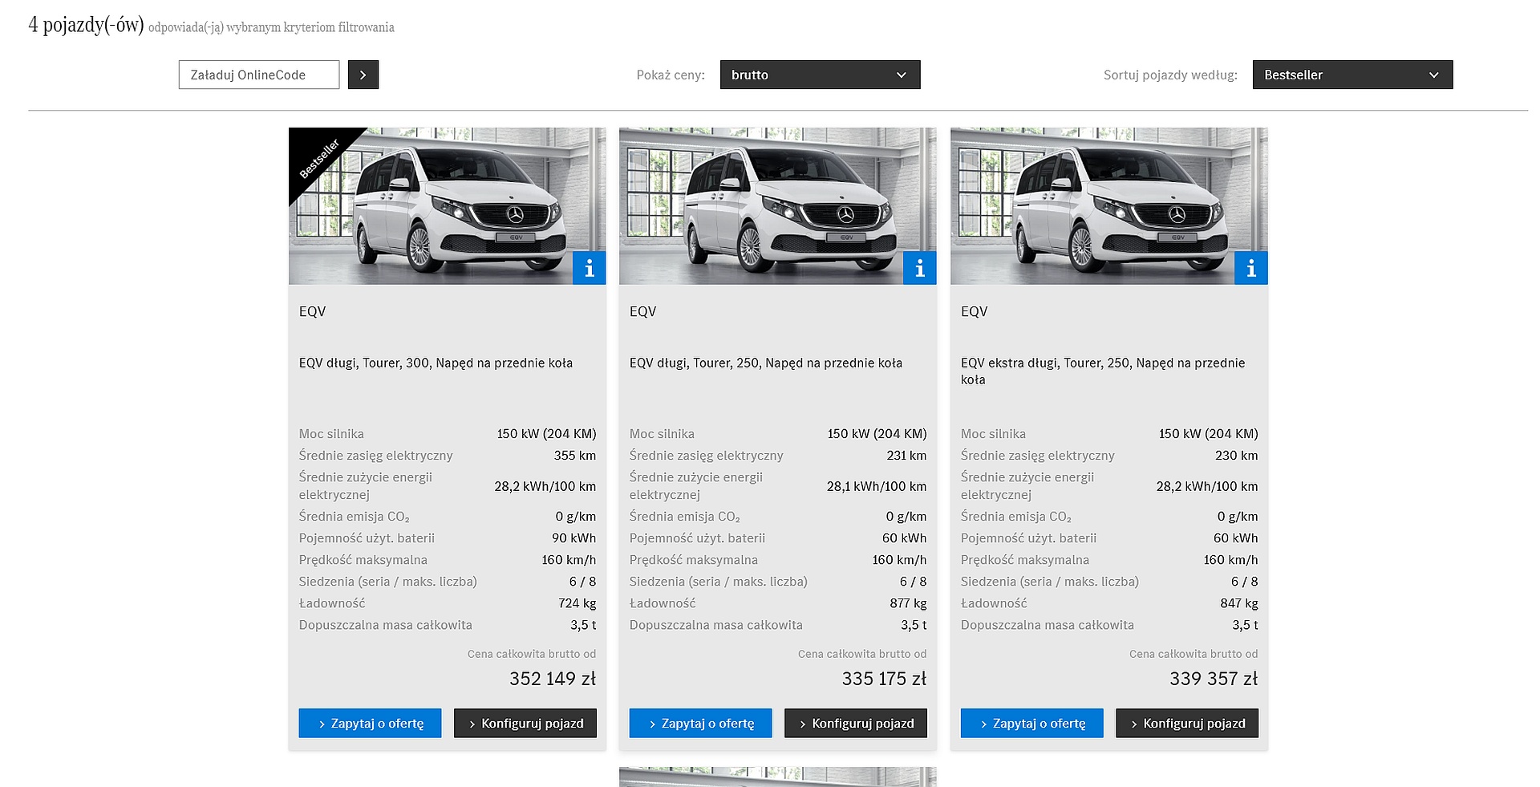The image size is (1540, 787).
Task: Click '4 pojazdy(-ów)' results heading
Action: click(86, 25)
